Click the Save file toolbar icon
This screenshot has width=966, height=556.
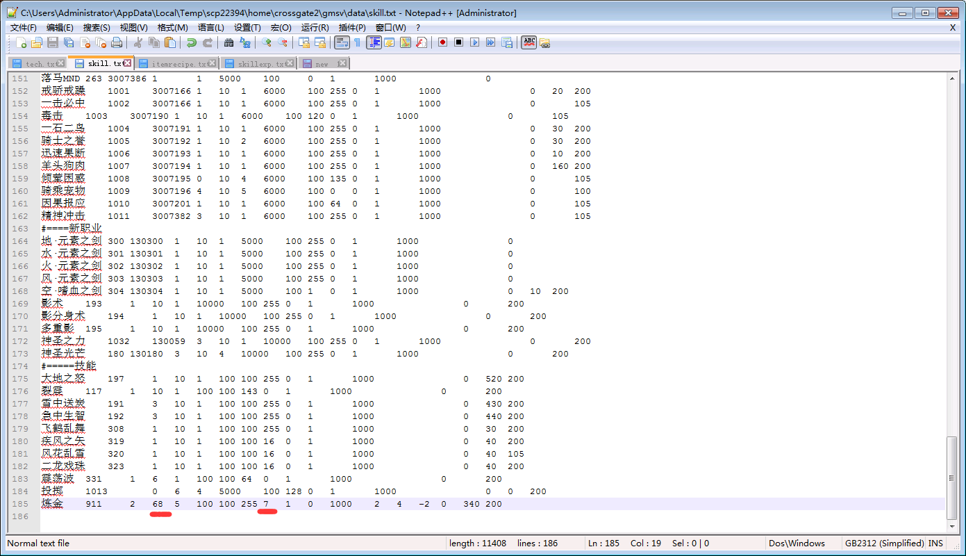pos(53,42)
